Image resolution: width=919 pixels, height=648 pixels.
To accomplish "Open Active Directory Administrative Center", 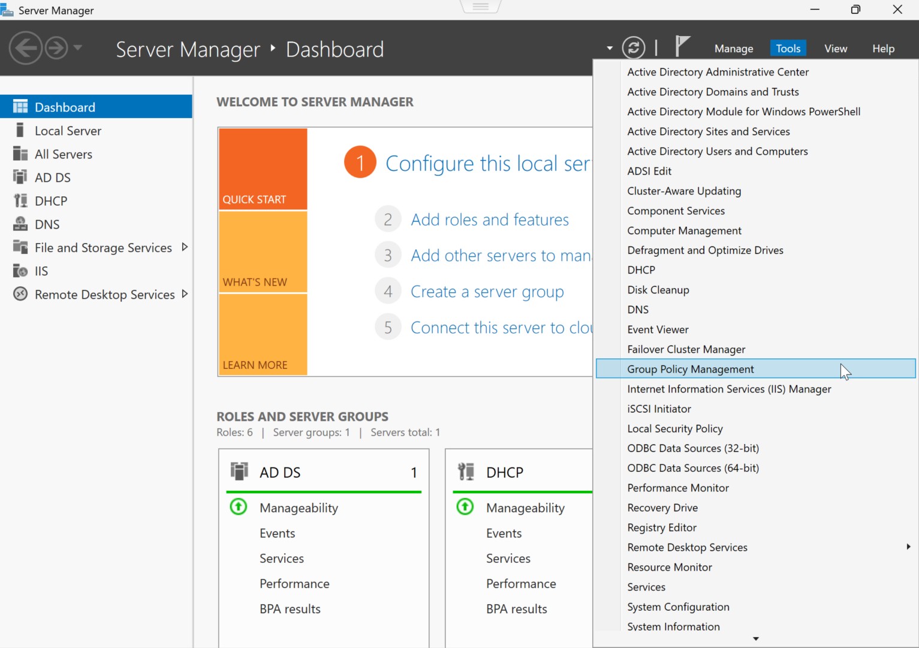I will click(x=756, y=72).
